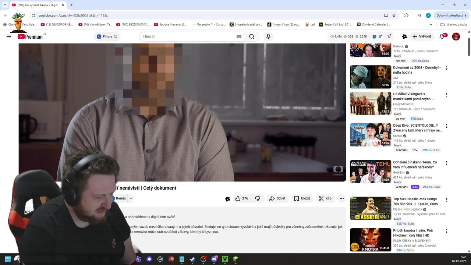
Task: Click the Remix button
Action: [120, 198]
